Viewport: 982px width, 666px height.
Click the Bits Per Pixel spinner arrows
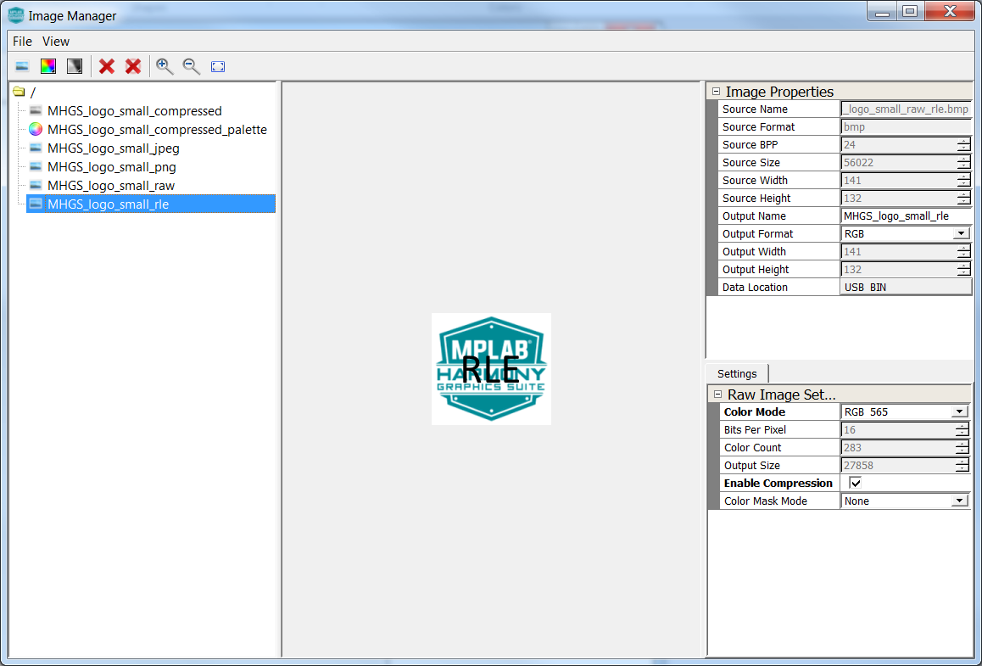[962, 430]
